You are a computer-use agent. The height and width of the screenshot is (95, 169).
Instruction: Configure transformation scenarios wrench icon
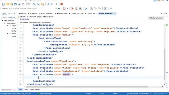pyautogui.click(x=76, y=8)
